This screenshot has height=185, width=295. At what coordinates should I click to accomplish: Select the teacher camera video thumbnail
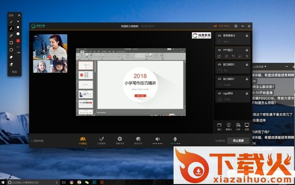pos(50,47)
